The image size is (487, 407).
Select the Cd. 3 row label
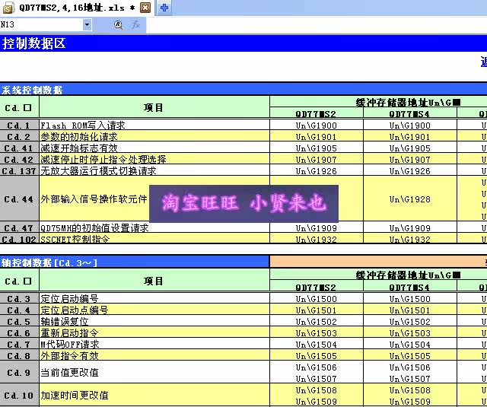(x=19, y=299)
